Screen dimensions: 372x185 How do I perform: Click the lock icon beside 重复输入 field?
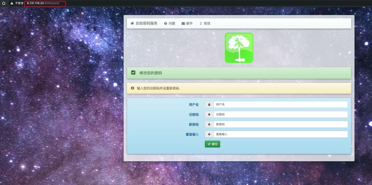209,134
